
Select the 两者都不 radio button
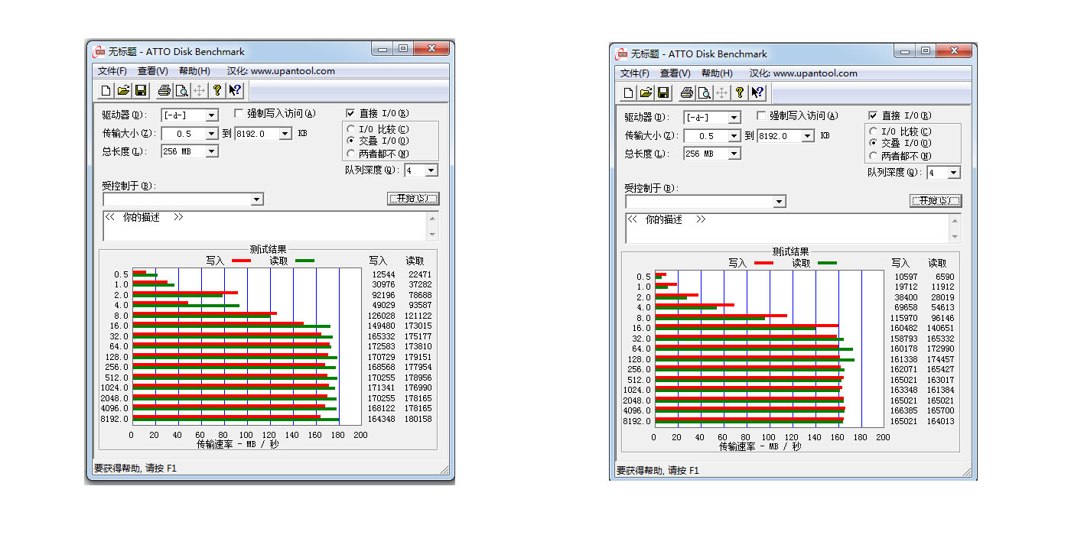click(350, 151)
